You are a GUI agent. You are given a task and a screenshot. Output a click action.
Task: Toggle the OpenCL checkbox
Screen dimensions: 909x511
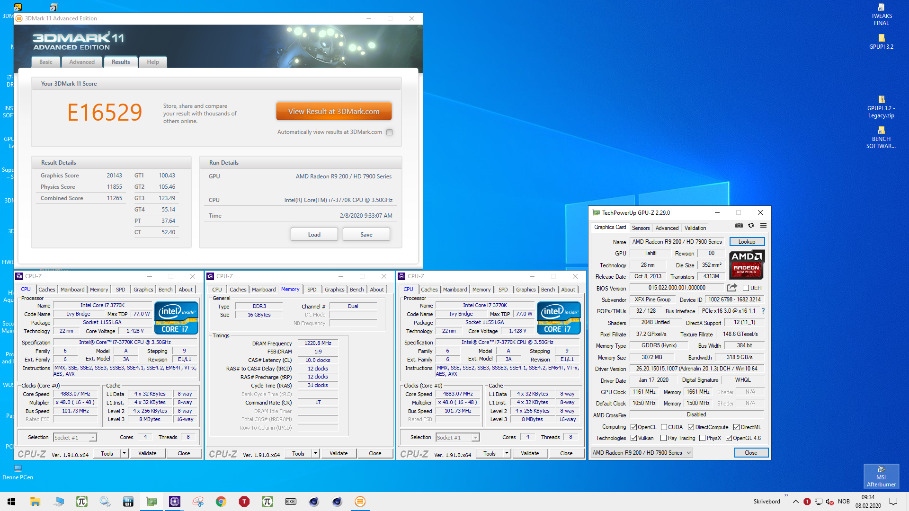pyautogui.click(x=633, y=427)
